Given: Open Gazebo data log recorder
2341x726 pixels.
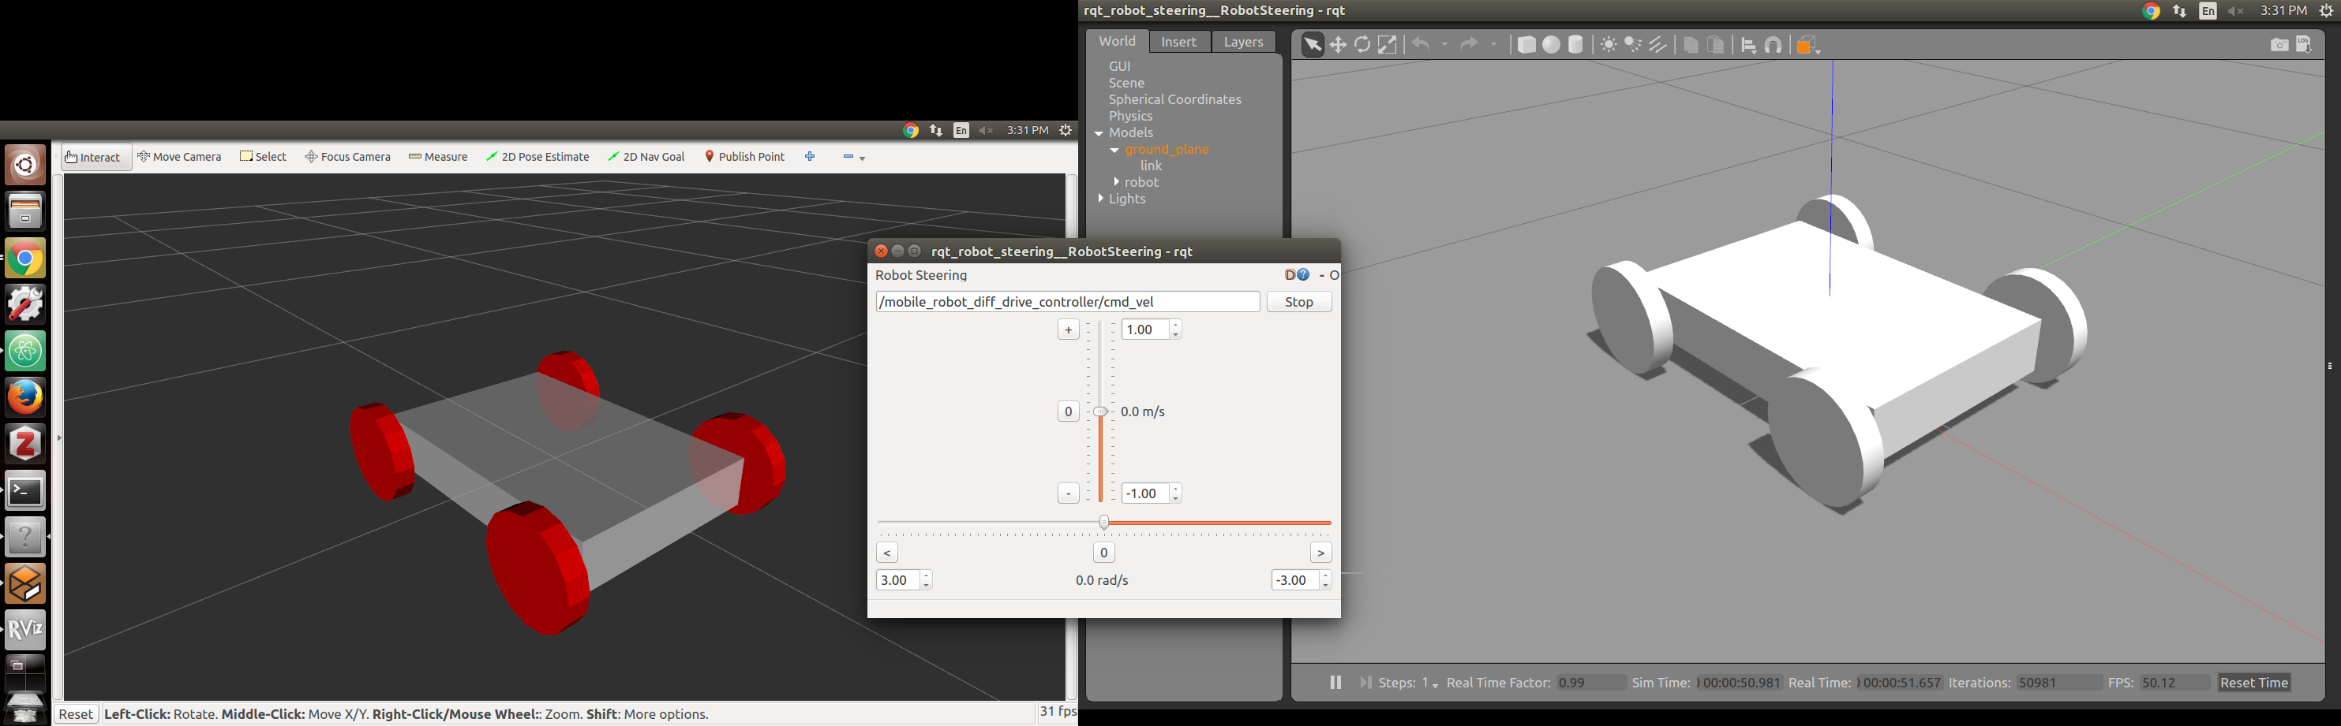Looking at the screenshot, I should click(x=2305, y=44).
